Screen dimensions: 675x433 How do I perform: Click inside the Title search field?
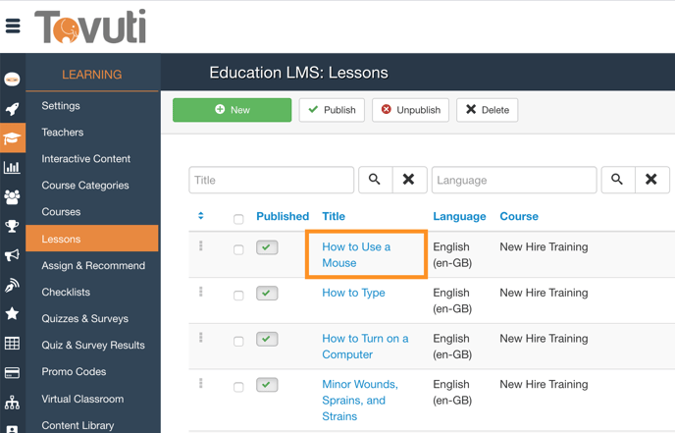[271, 180]
